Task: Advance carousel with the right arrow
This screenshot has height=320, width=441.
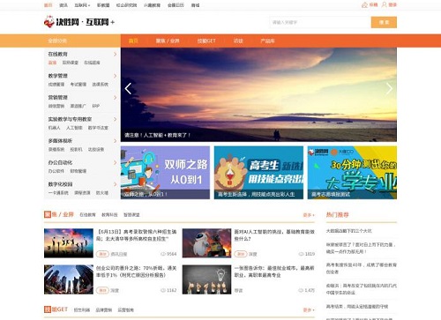Action: click(389, 88)
